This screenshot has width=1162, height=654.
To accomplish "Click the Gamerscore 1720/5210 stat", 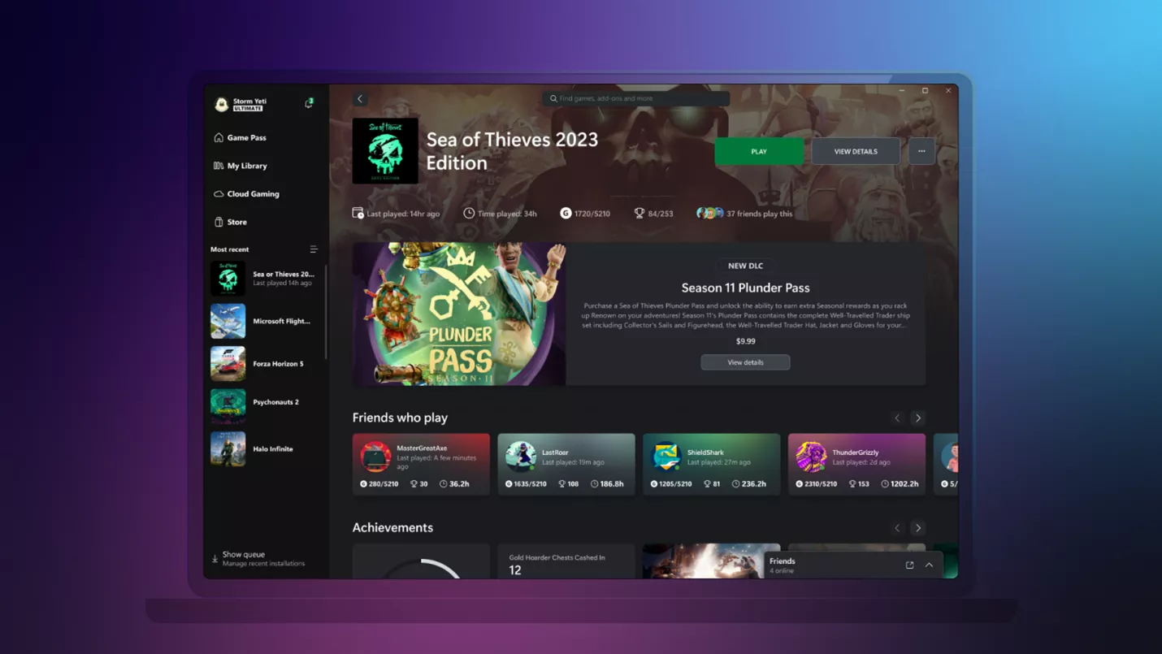I will [x=585, y=214].
